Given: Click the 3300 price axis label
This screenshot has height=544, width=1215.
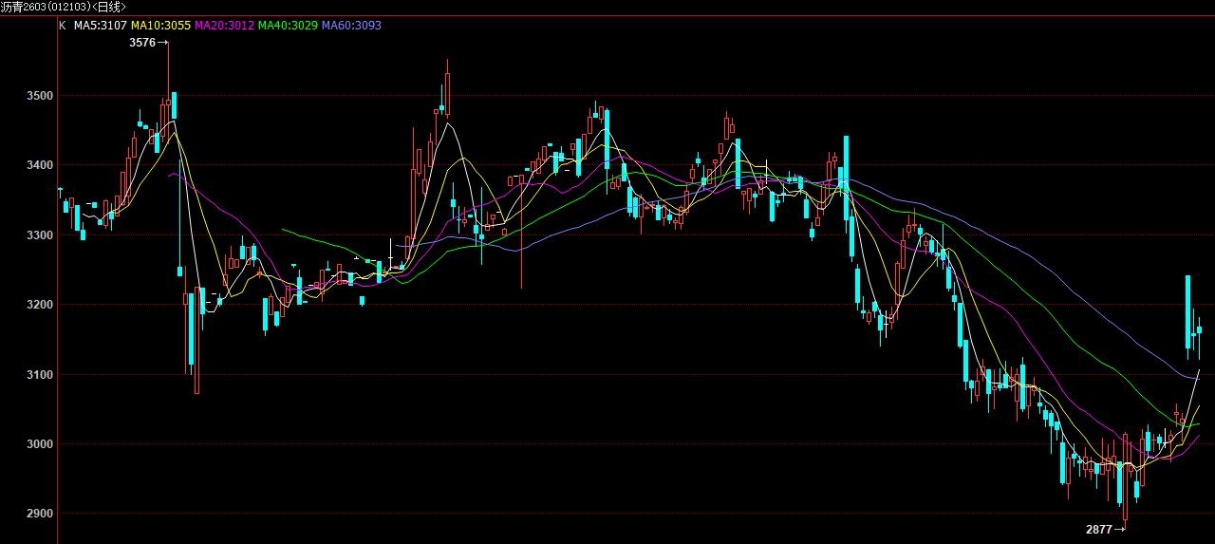Looking at the screenshot, I should pos(40,234).
